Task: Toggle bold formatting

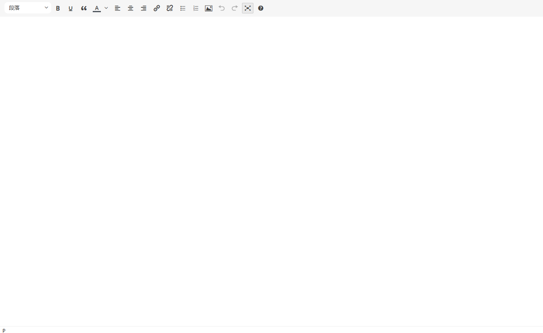Action: click(x=58, y=8)
